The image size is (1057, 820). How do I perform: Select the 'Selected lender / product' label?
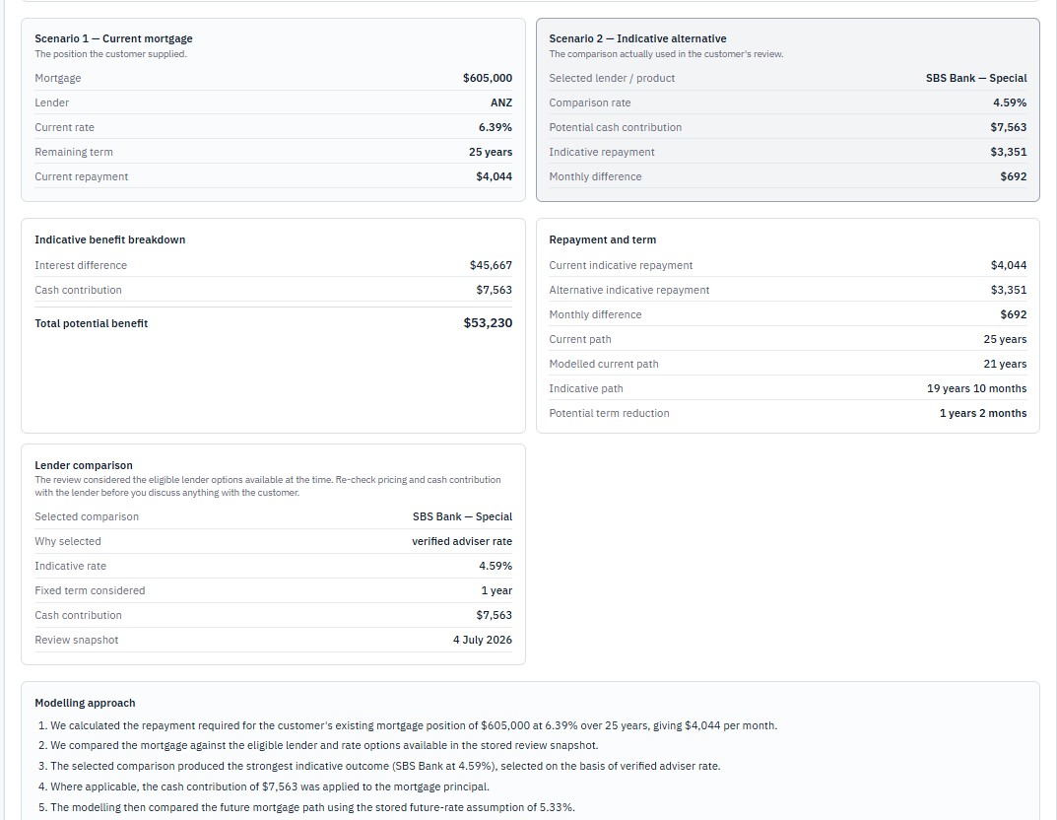(x=612, y=78)
